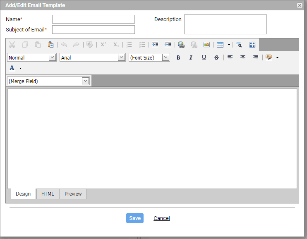Click the font color A button
The height and width of the screenshot is (239, 307).
[x=12, y=68]
